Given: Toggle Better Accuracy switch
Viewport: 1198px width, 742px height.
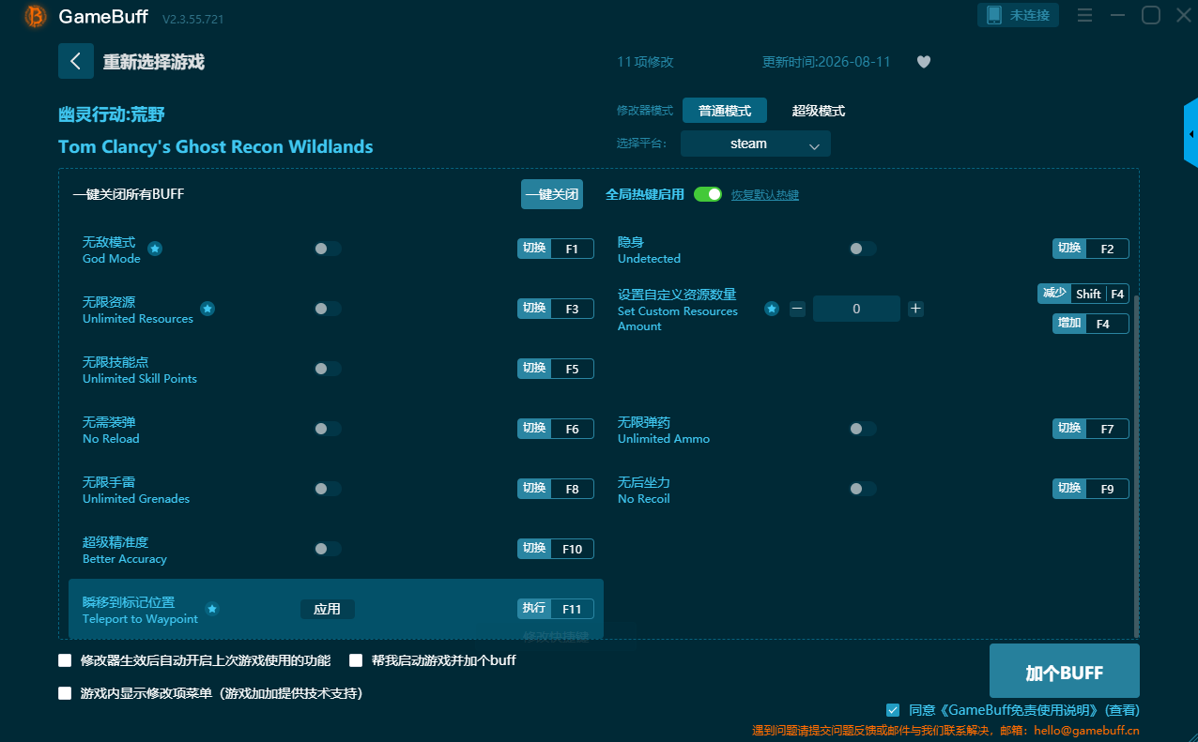Looking at the screenshot, I should pyautogui.click(x=328, y=549).
